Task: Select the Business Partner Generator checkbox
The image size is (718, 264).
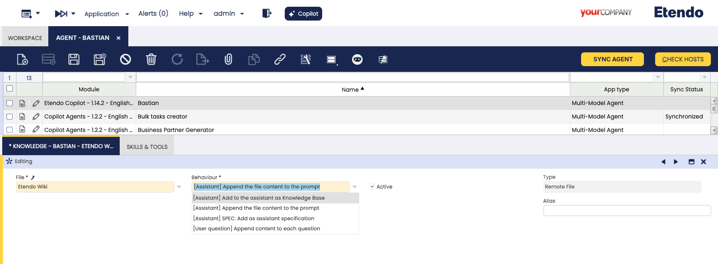Action: click(x=10, y=130)
